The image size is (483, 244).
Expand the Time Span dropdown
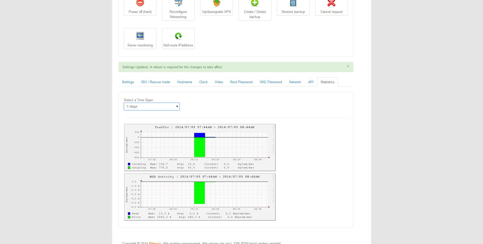[x=152, y=107]
